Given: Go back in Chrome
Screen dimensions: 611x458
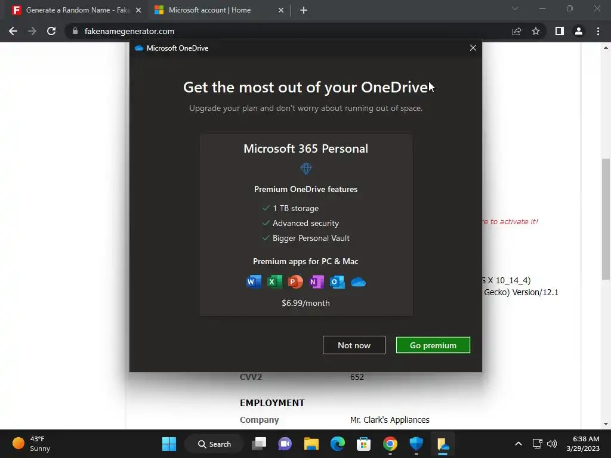Looking at the screenshot, I should click(13, 31).
